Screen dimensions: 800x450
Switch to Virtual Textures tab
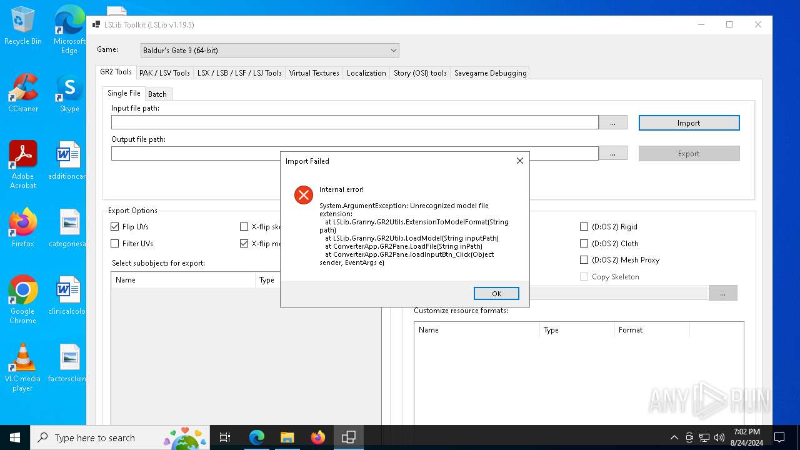point(314,73)
